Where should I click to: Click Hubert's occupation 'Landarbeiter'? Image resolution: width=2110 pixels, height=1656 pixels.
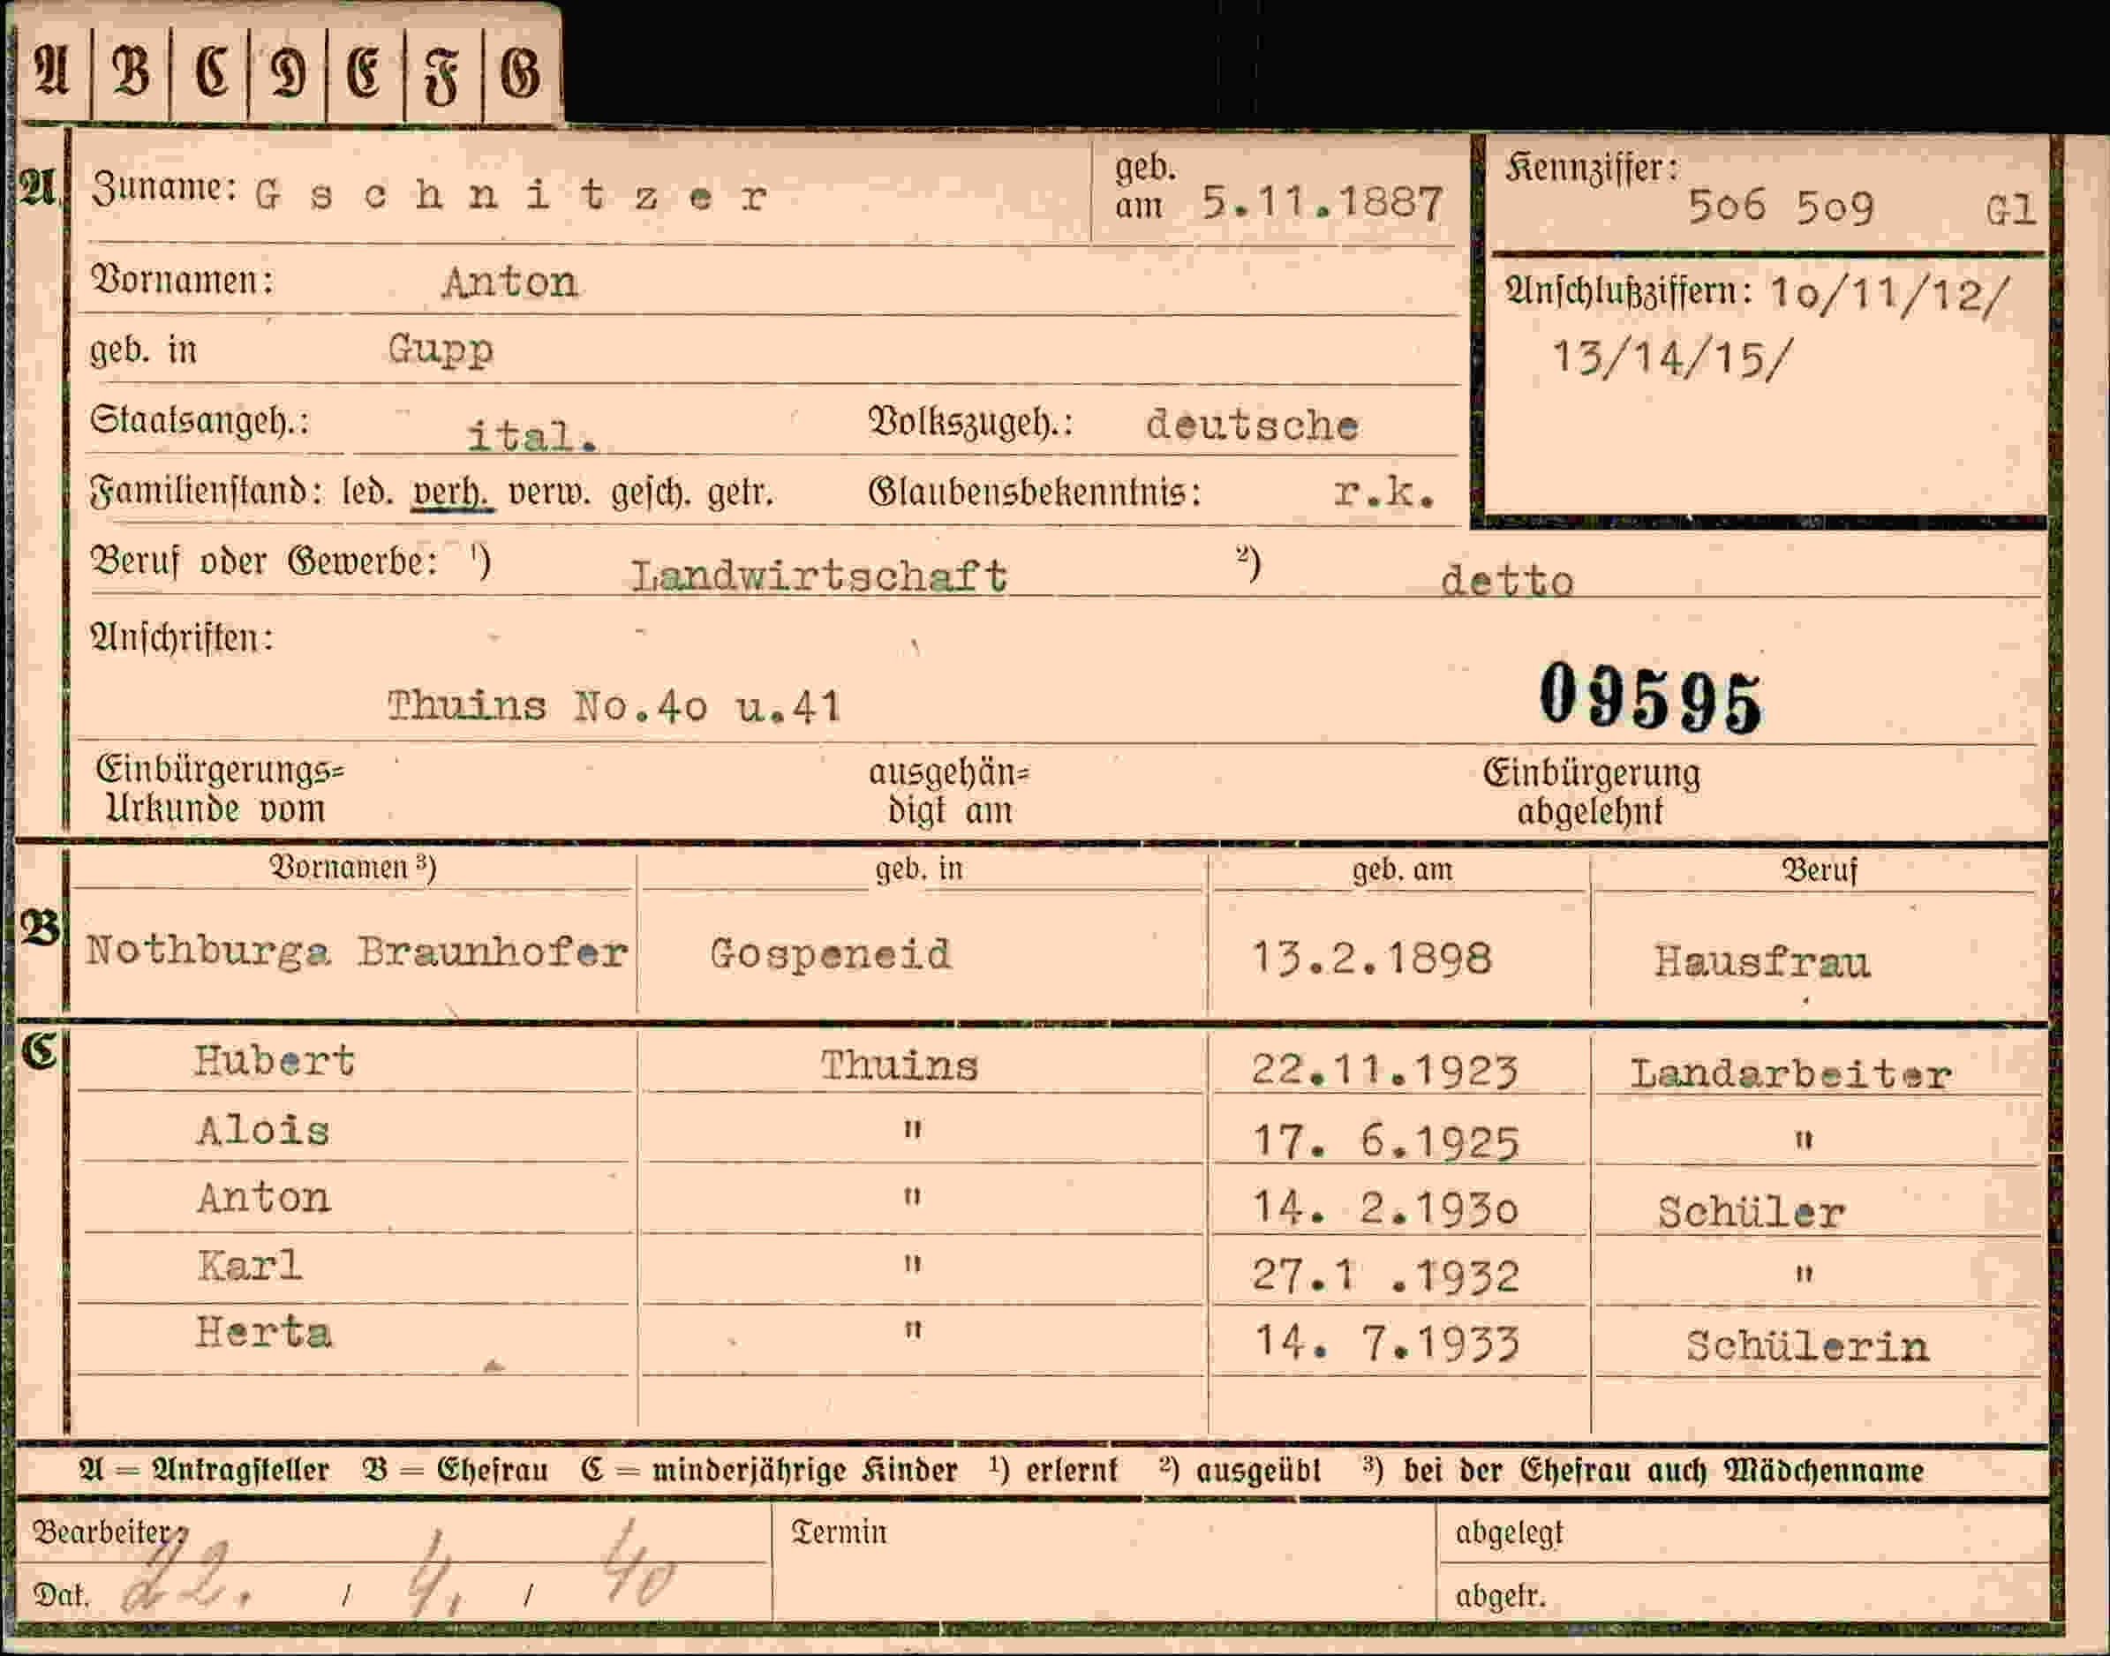tap(1790, 1073)
